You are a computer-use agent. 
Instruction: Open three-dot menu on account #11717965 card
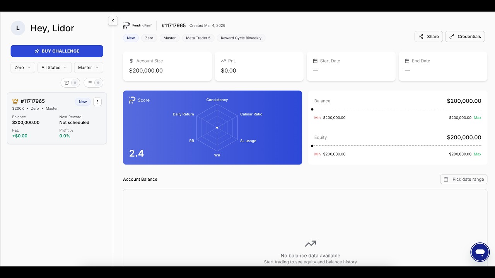coord(97,102)
